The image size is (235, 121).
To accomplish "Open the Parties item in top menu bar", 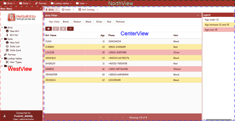I will pos(41,3).
